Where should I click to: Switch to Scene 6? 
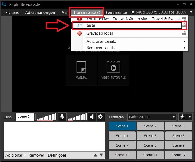click(178, 136)
